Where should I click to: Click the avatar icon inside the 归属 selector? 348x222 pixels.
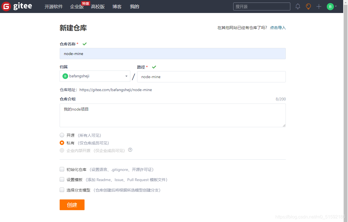tap(65, 76)
